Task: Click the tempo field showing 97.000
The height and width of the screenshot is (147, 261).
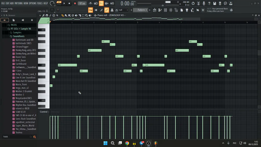Action: tap(82, 3)
